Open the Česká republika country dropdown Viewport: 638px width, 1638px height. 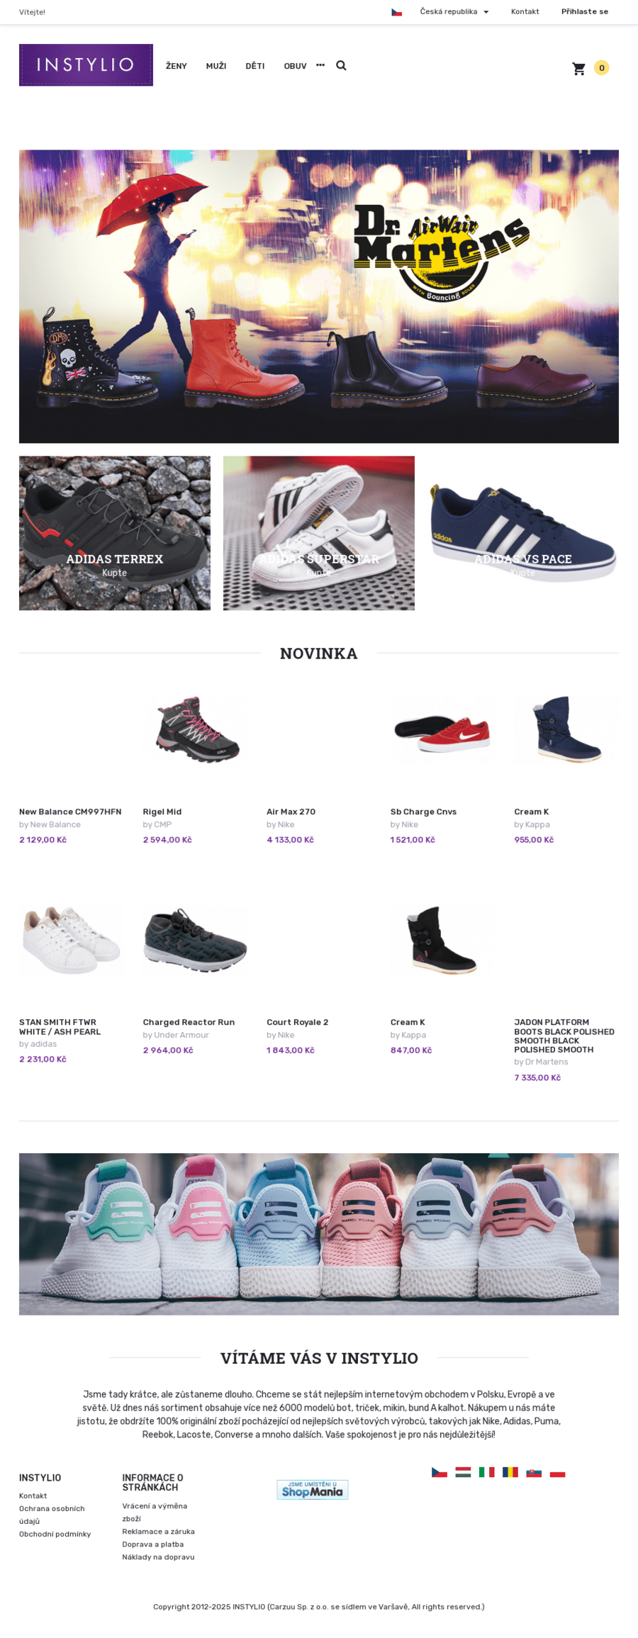[454, 11]
